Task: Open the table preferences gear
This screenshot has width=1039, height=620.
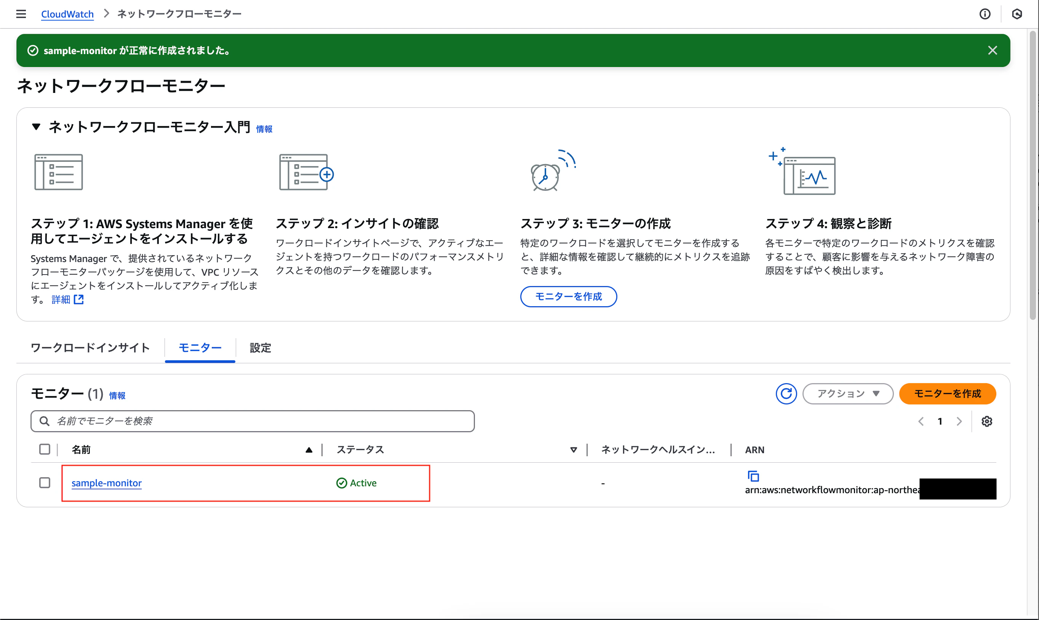Action: (x=987, y=422)
